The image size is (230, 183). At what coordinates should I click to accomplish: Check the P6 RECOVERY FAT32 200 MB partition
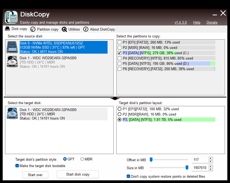tap(120, 69)
